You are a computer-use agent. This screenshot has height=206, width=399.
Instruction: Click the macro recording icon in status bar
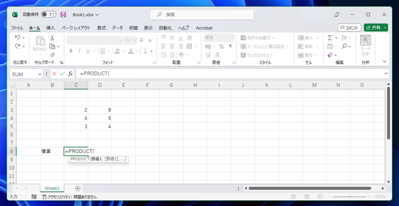[x=34, y=197]
